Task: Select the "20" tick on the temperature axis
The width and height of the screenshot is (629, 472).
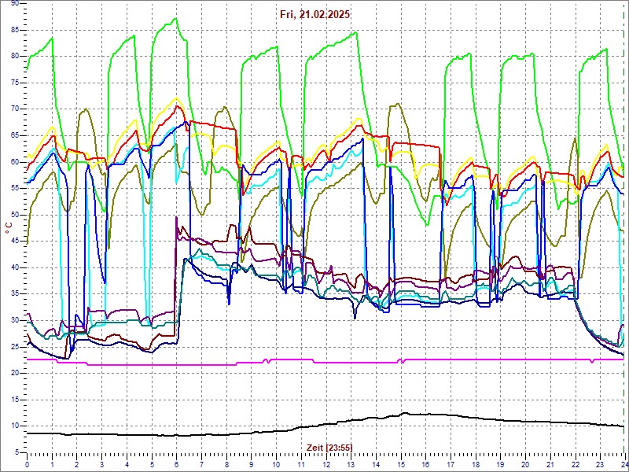Action: click(x=15, y=373)
